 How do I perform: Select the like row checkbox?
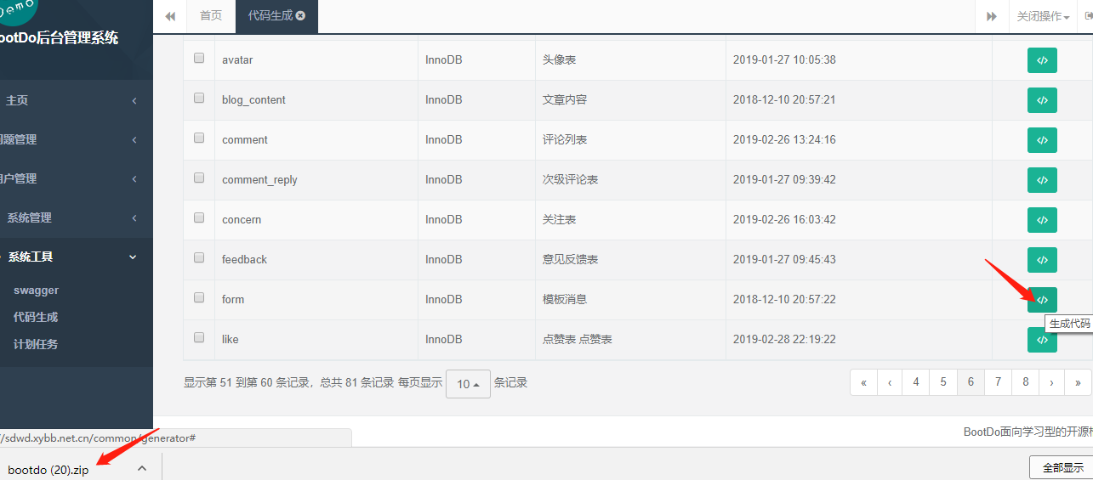(x=199, y=338)
